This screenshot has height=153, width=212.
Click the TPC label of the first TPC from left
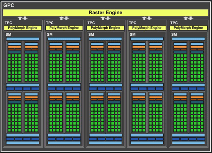pos(8,23)
